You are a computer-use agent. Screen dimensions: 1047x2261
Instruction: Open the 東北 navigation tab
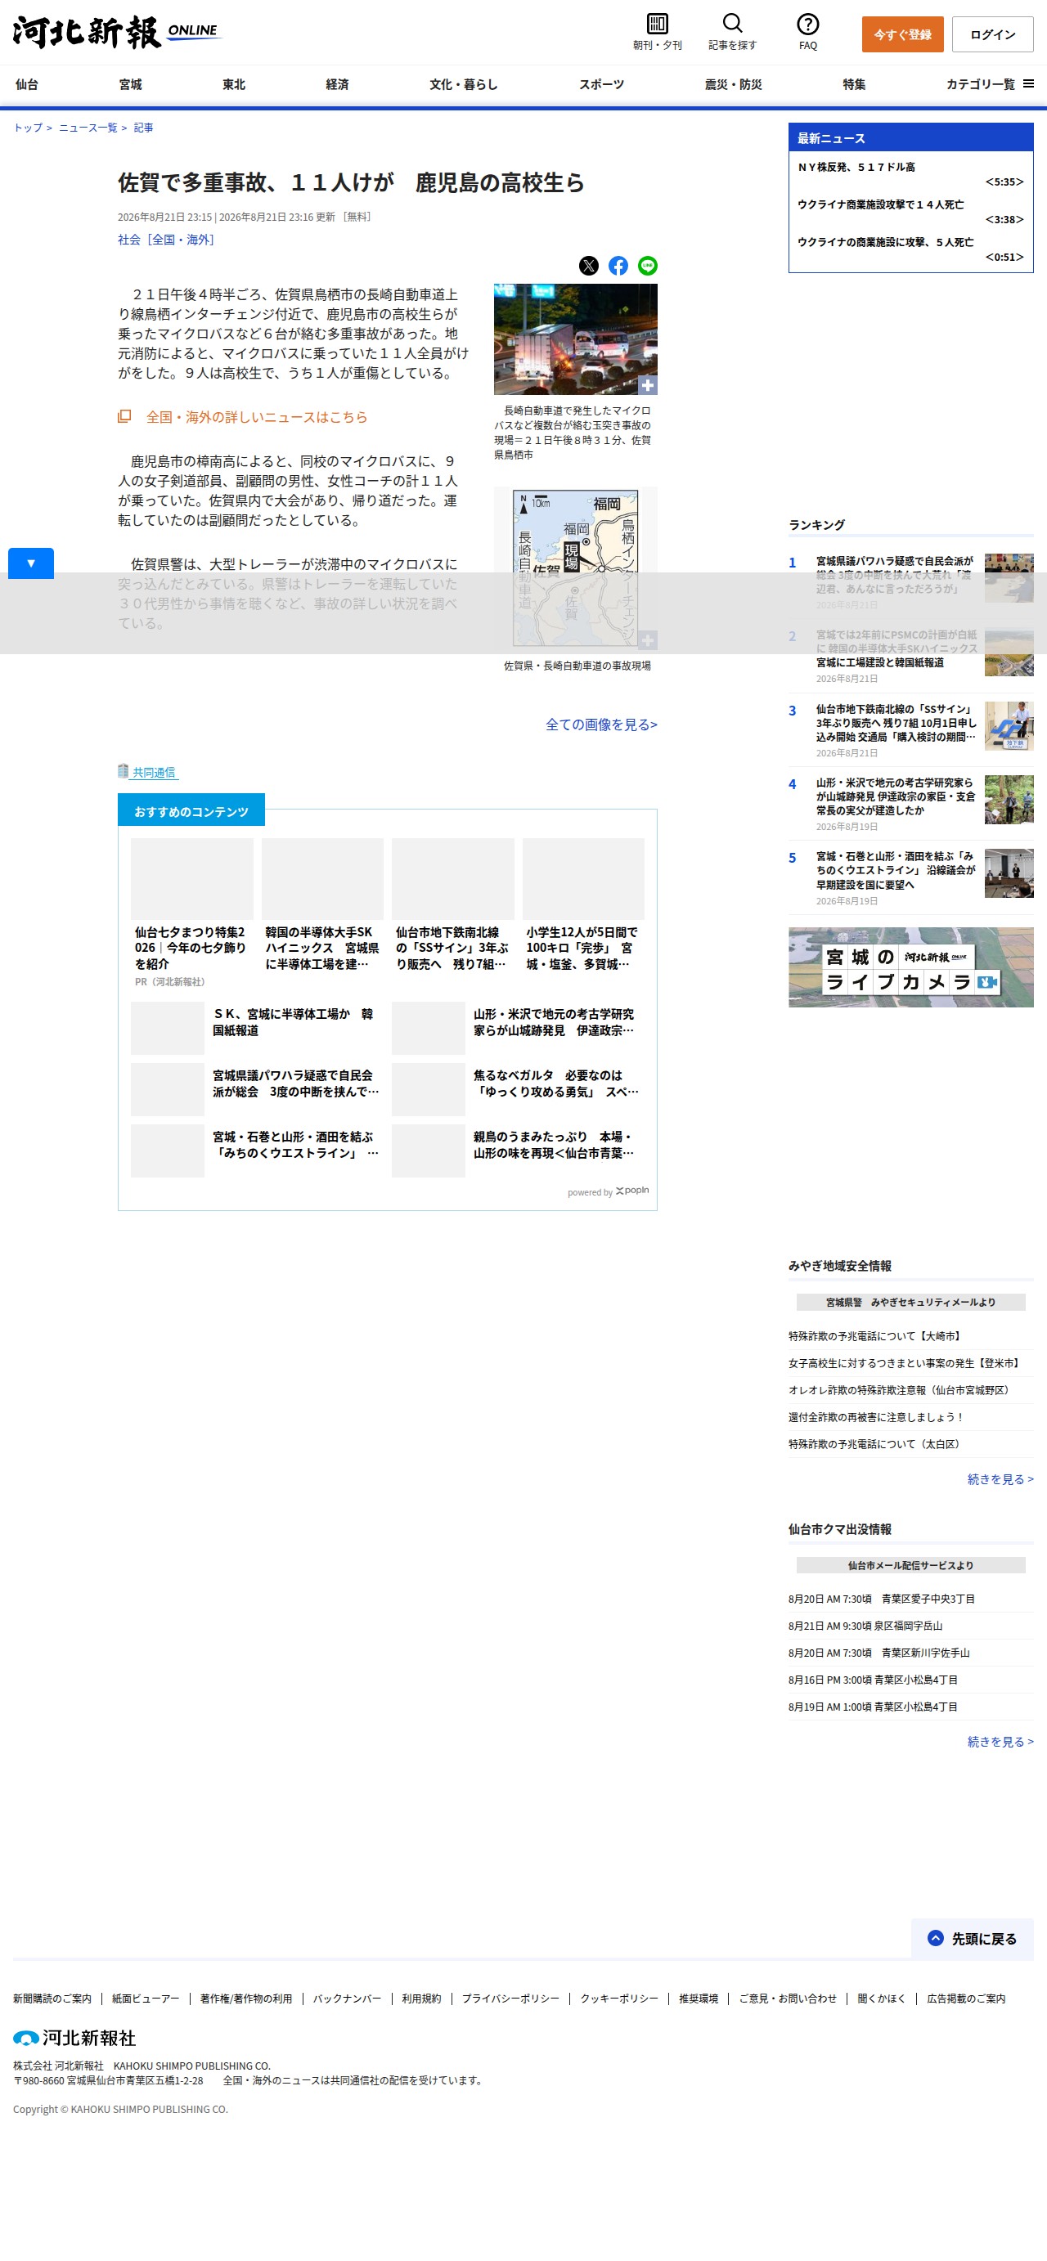coord(234,84)
